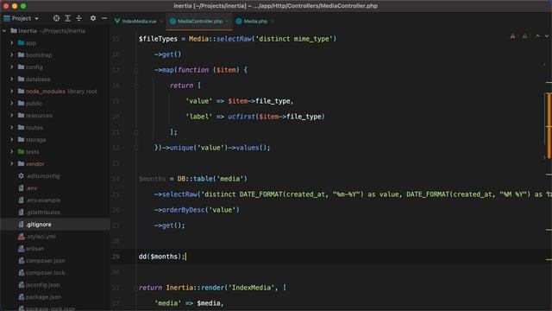Click the collapse all icon in the Project toolbar
The height and width of the screenshot is (311, 552).
78,18
